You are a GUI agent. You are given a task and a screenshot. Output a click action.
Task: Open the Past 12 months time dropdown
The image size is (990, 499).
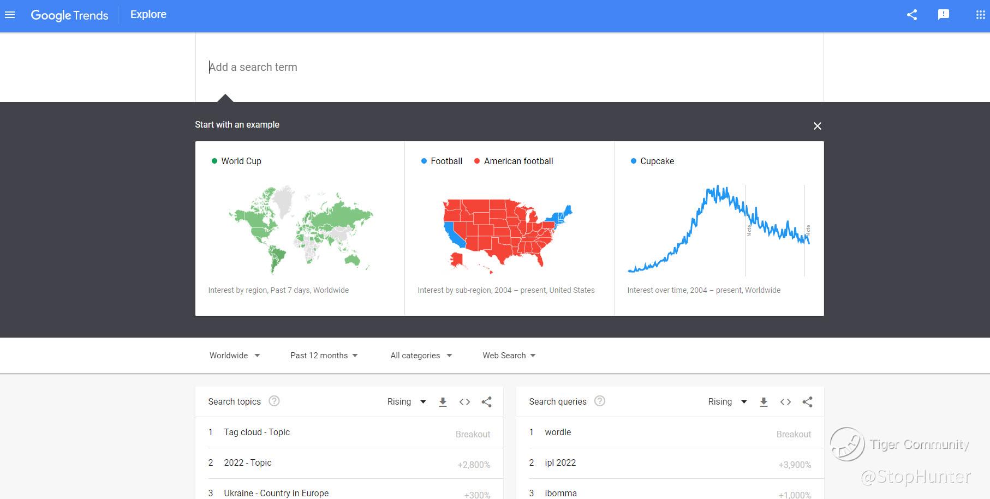(x=324, y=356)
